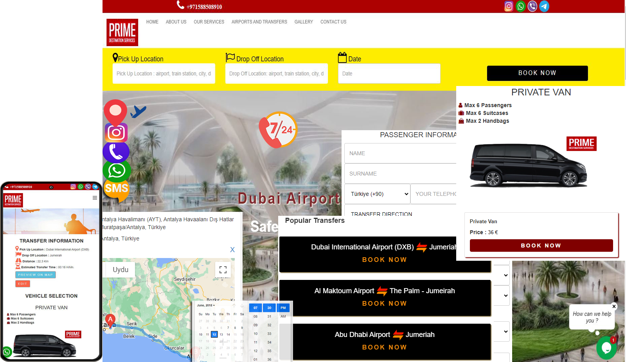Click the orange SMS bubble icon
626x362 pixels.
tap(117, 190)
